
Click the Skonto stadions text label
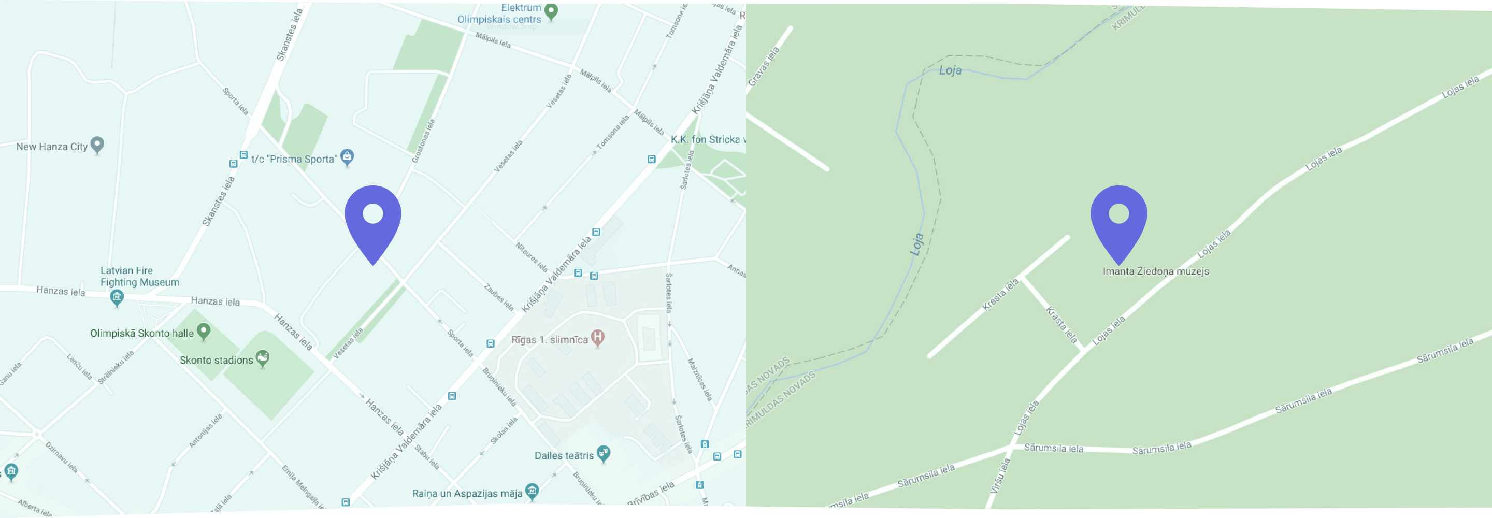coord(216,360)
